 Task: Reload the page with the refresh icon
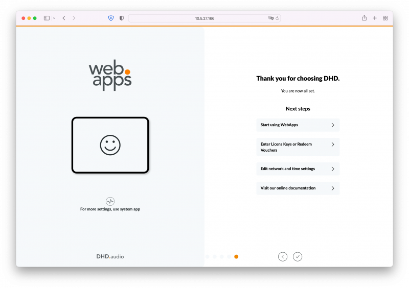click(277, 18)
